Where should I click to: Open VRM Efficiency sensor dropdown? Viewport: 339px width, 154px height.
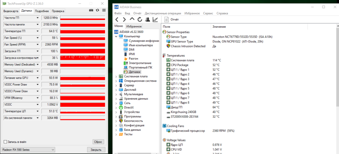click(x=38, y=98)
